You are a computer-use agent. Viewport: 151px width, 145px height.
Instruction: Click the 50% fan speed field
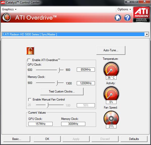[86, 105]
